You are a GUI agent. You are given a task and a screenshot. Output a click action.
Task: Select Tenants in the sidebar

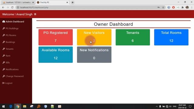click(x=8, y=49)
